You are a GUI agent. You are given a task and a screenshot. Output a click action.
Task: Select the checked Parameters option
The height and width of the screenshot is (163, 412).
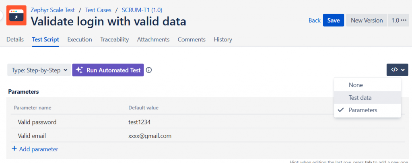367,110
